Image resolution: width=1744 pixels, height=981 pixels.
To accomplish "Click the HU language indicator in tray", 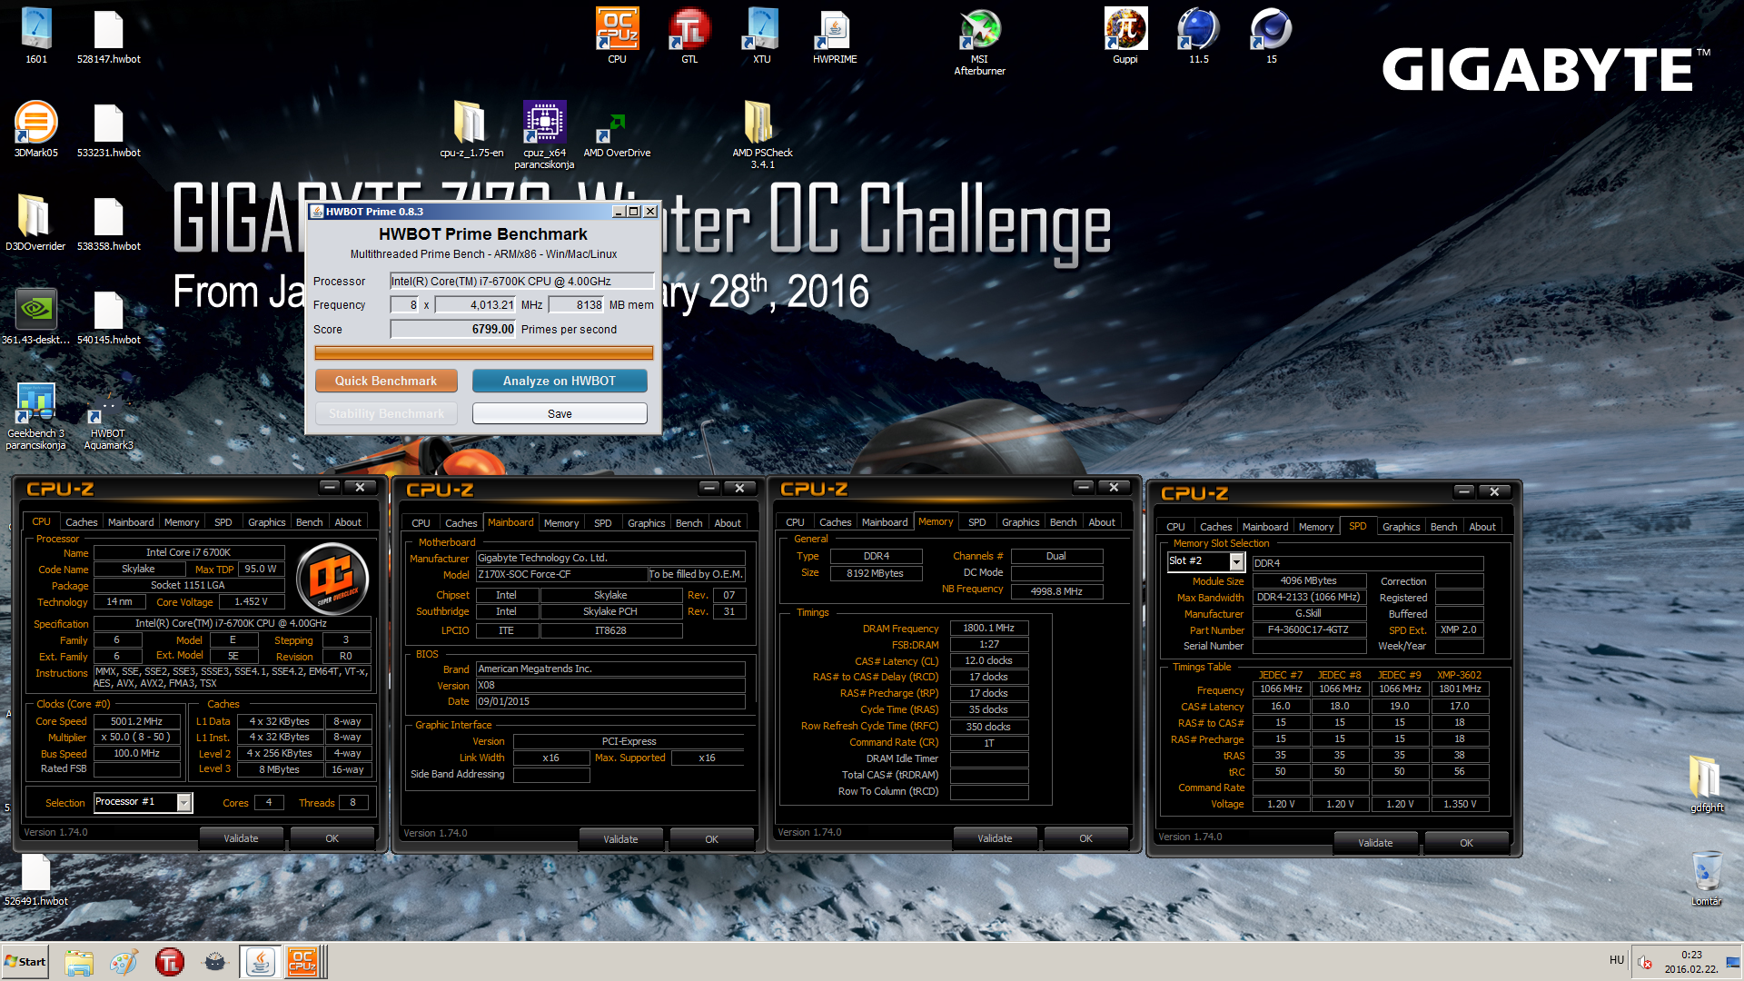I will (1616, 960).
